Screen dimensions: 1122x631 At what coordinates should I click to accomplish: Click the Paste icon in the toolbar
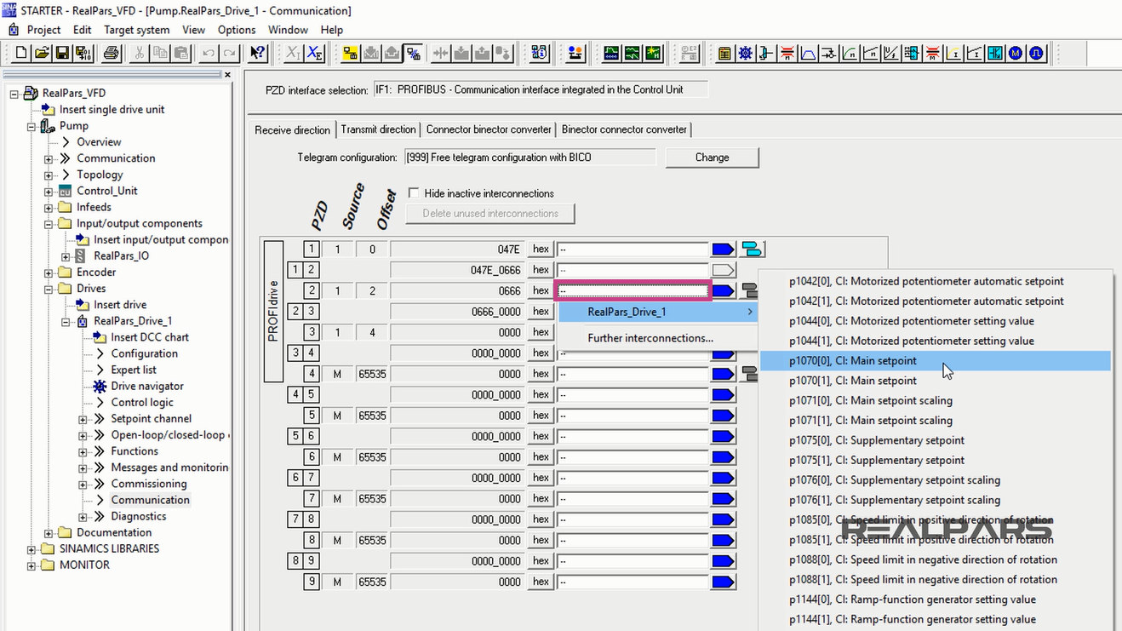[x=181, y=53]
